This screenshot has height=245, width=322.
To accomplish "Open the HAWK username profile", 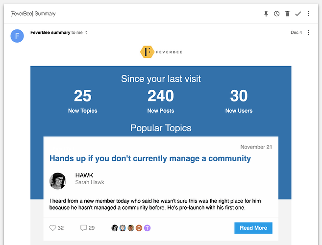I will pos(84,175).
